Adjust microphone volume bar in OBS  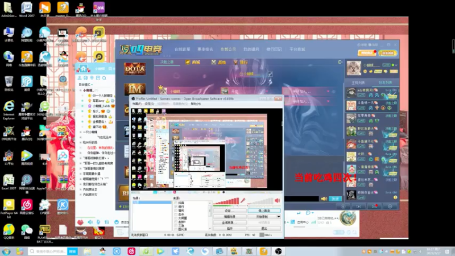226,201
